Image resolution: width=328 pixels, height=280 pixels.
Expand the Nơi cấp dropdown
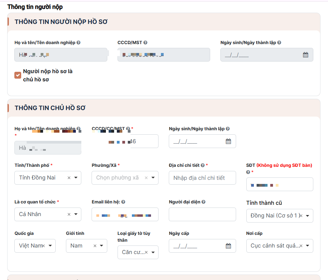(307, 246)
